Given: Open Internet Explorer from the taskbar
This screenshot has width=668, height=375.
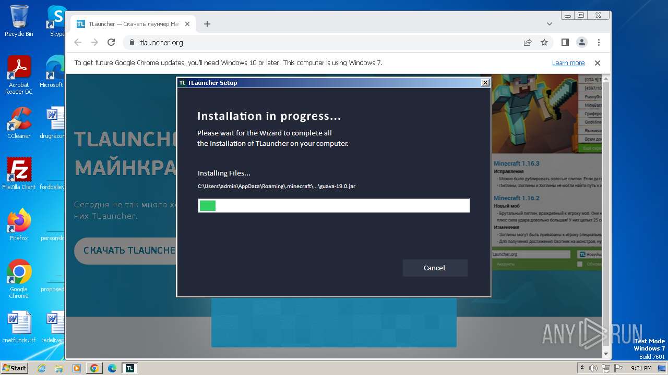Looking at the screenshot, I should click(41, 368).
